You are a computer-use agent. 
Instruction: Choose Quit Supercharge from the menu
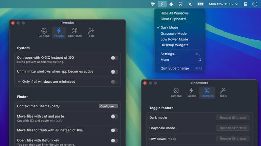pos(180,68)
